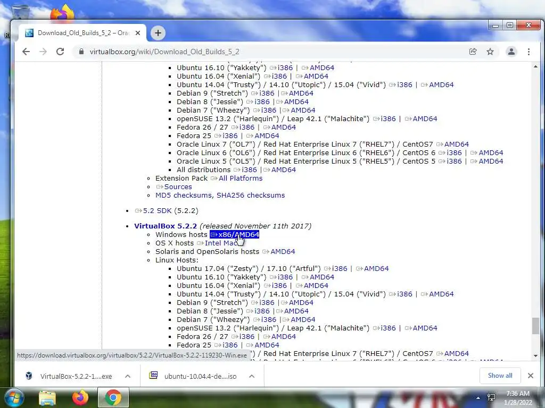The height and width of the screenshot is (408, 545).
Task: Open ubuntu-10.04.4 iso download options arrow
Action: (252, 376)
